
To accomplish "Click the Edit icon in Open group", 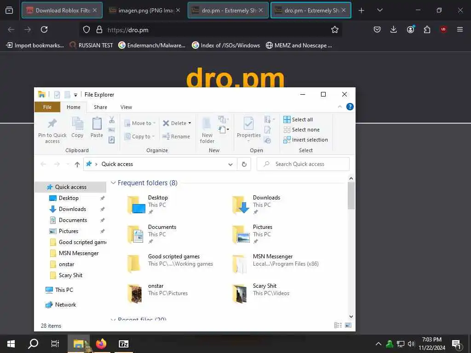I will [x=267, y=130].
